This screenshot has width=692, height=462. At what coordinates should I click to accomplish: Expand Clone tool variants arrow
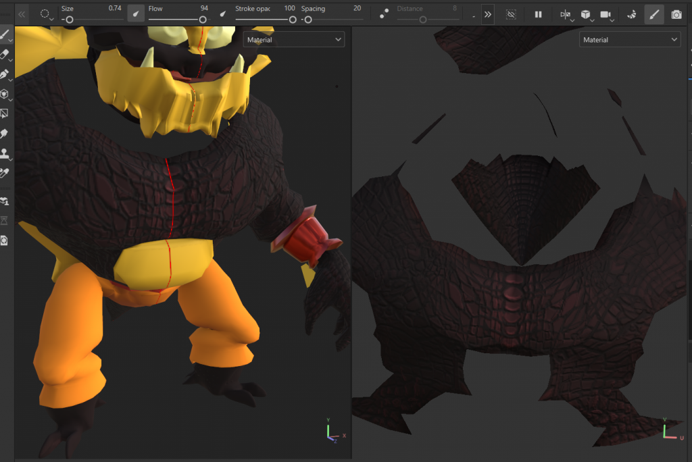(x=11, y=159)
